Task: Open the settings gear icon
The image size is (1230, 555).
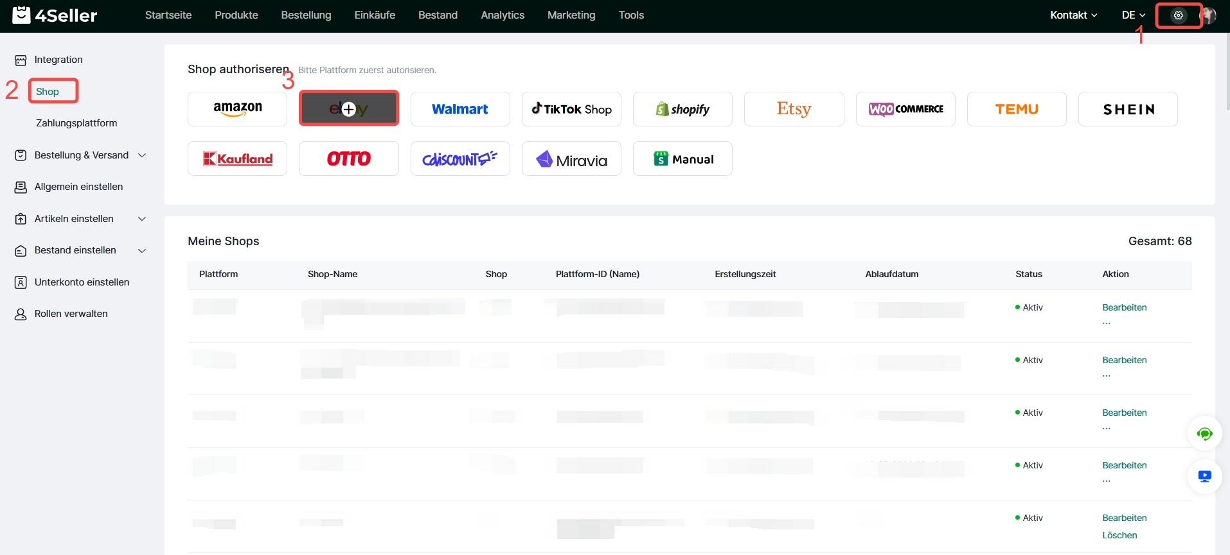Action: point(1178,15)
